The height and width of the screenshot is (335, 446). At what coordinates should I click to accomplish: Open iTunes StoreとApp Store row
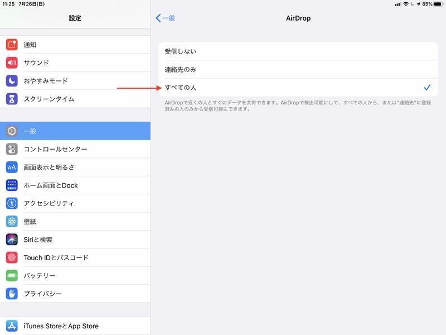pyautogui.click(x=75, y=326)
